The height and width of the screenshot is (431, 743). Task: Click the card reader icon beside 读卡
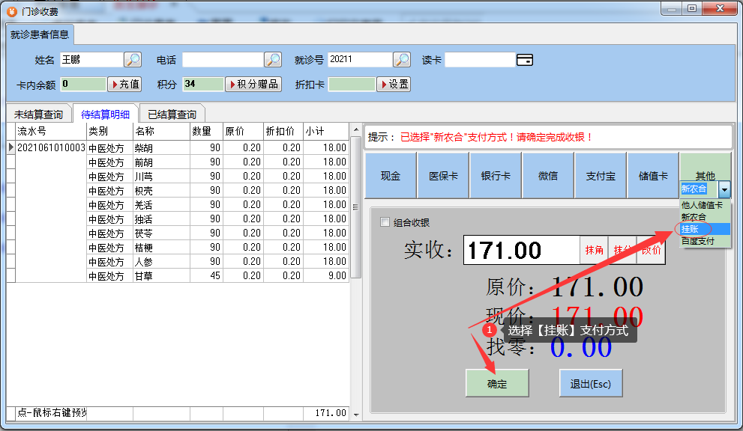[525, 60]
